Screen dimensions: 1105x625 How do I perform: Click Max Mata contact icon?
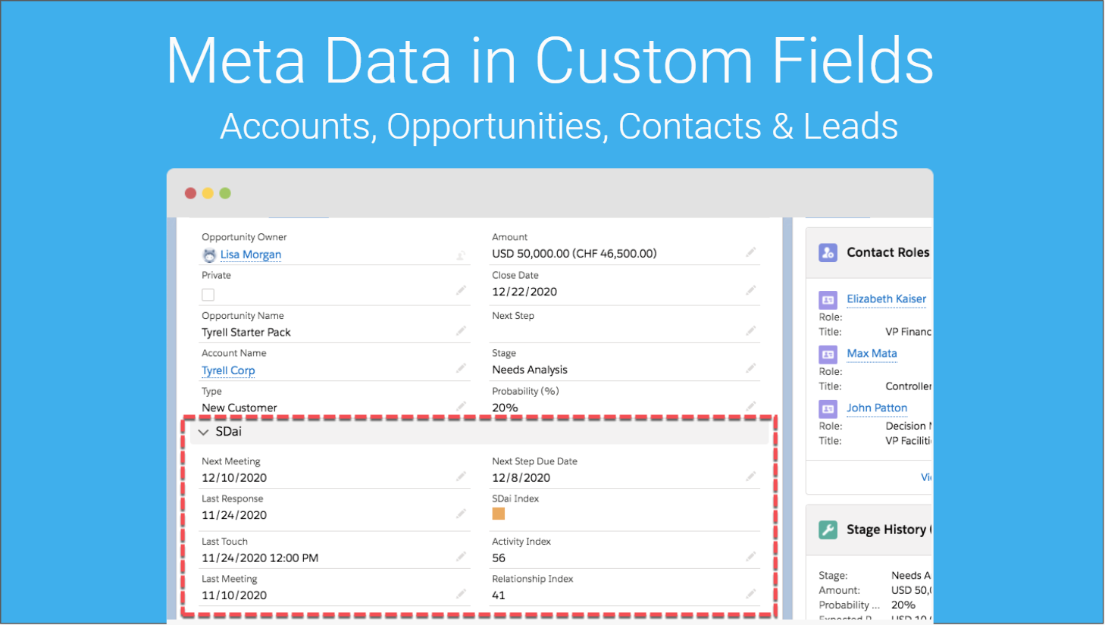pos(828,355)
